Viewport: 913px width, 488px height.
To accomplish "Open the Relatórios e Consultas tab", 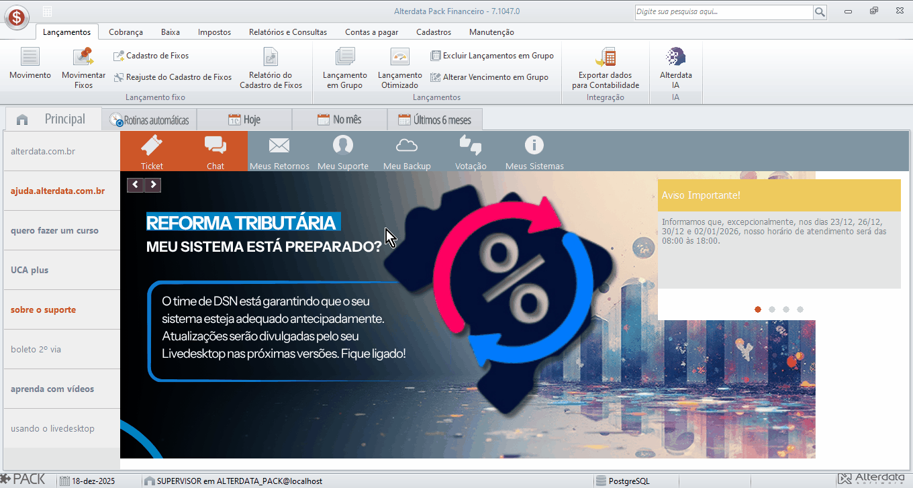I will click(288, 32).
